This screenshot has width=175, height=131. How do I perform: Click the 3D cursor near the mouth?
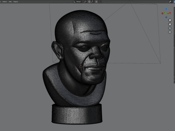(81, 67)
